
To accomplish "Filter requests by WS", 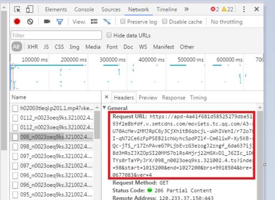I will [x=143, y=47].
